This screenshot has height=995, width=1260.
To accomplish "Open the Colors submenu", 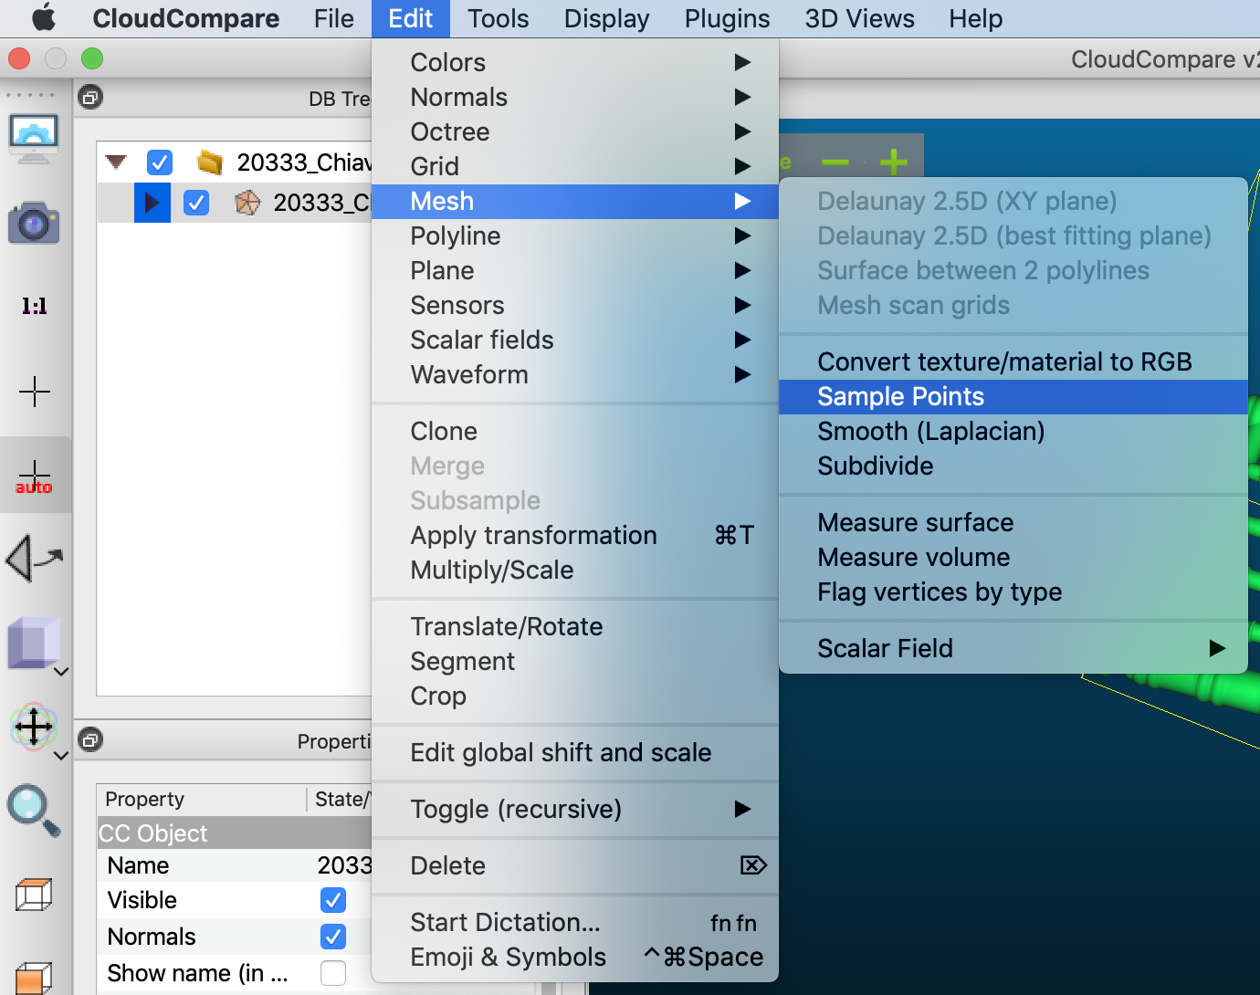I will click(575, 62).
